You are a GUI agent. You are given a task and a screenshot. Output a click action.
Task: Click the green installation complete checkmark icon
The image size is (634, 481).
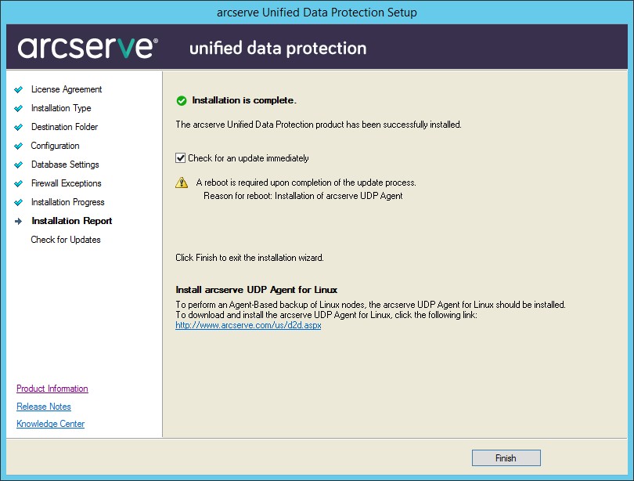(x=182, y=101)
